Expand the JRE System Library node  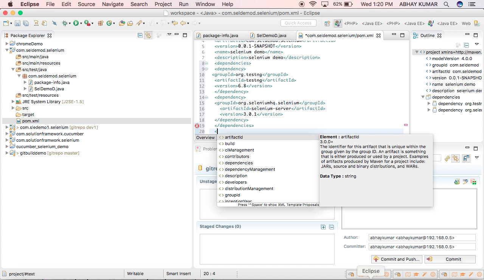tap(13, 102)
